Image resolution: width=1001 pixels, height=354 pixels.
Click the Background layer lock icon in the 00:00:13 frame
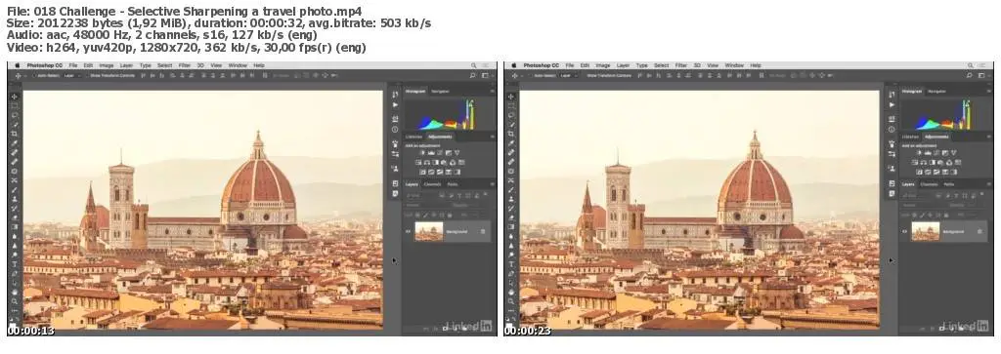(483, 232)
